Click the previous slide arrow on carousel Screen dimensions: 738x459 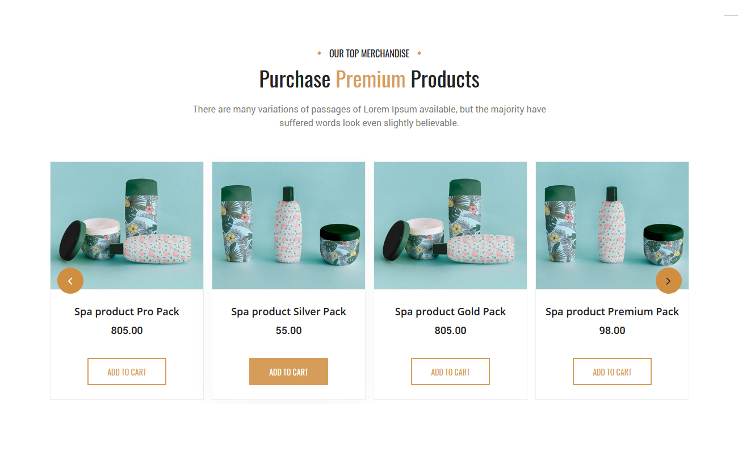point(70,281)
